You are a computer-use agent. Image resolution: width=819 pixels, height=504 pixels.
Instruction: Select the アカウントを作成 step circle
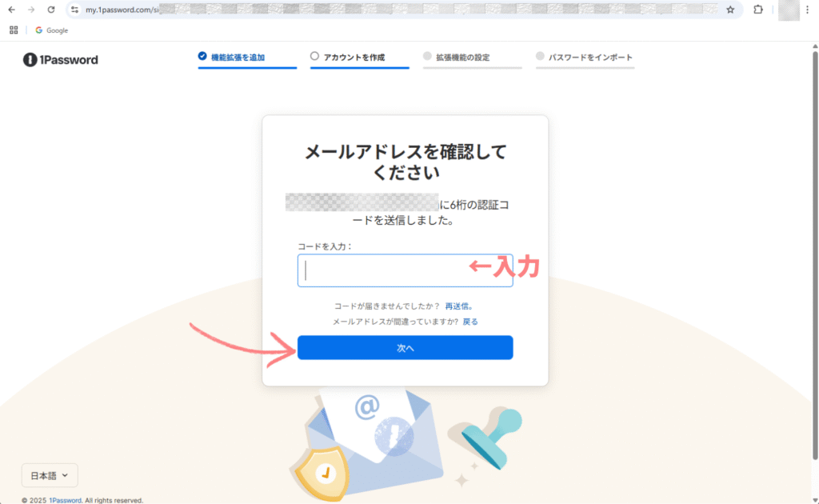pyautogui.click(x=314, y=57)
